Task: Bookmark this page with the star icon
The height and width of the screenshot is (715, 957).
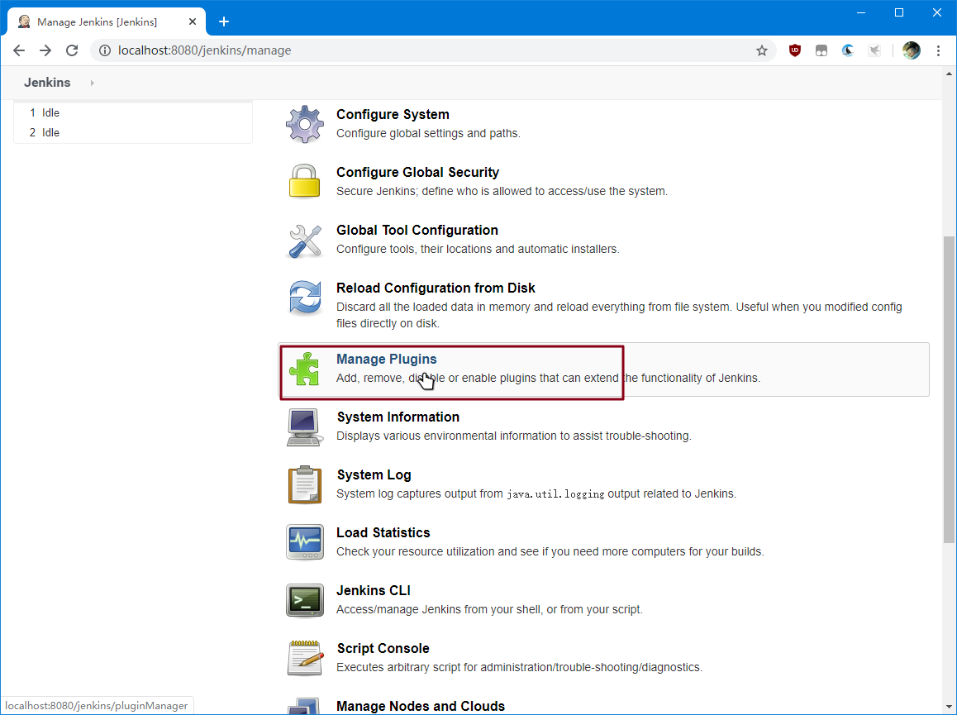Action: pyautogui.click(x=762, y=50)
